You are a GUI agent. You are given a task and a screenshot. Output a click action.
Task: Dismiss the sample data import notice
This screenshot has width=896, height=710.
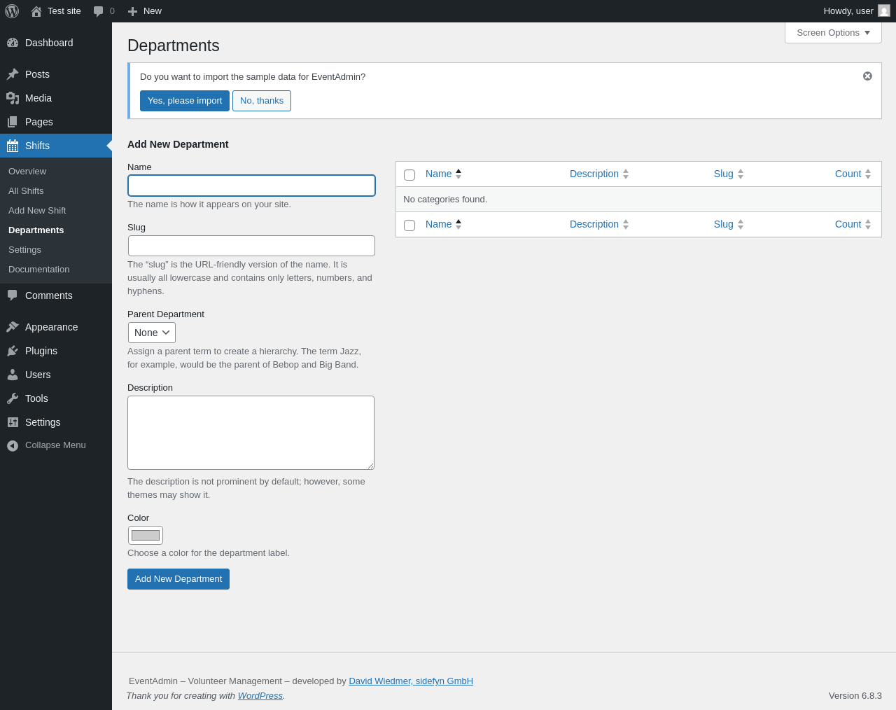867,76
